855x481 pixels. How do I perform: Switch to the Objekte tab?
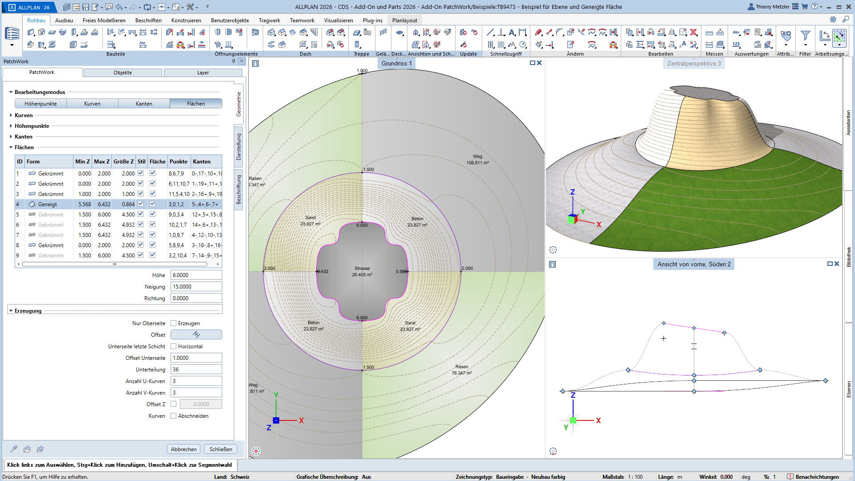[x=122, y=73]
